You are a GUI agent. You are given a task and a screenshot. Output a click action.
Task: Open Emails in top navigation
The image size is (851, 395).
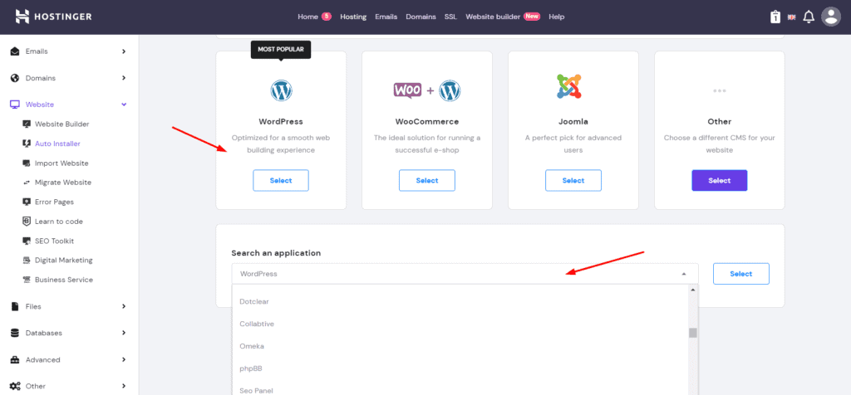tap(386, 17)
